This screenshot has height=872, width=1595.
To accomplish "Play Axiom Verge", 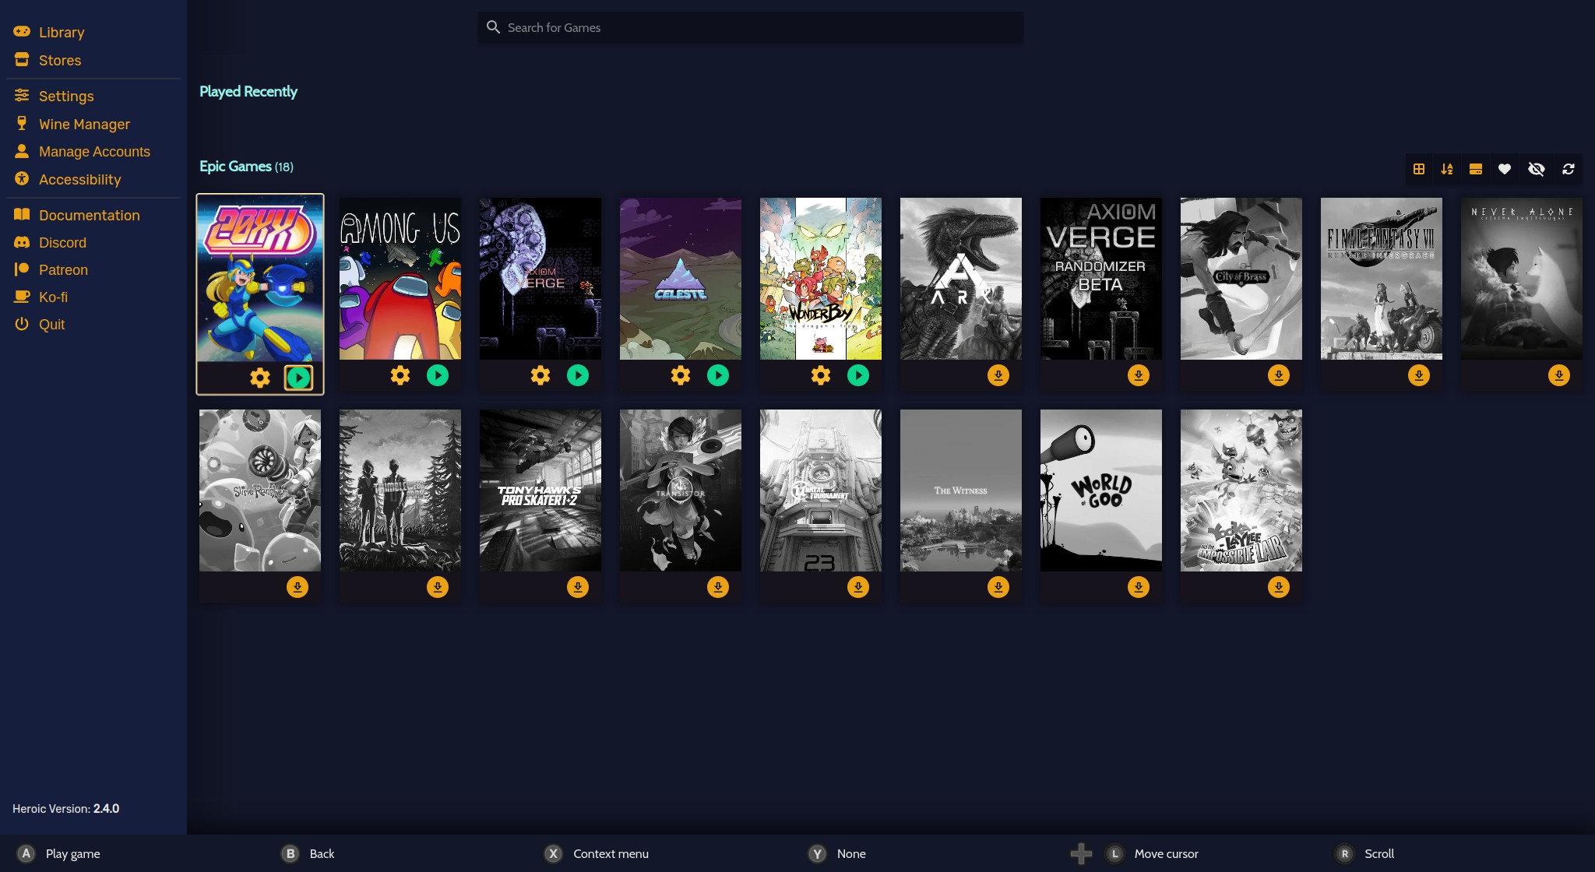I will tap(578, 375).
